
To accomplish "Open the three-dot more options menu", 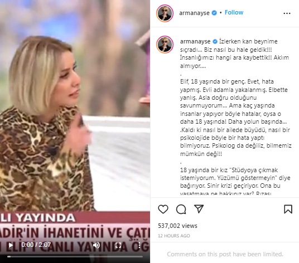I will click(287, 13).
